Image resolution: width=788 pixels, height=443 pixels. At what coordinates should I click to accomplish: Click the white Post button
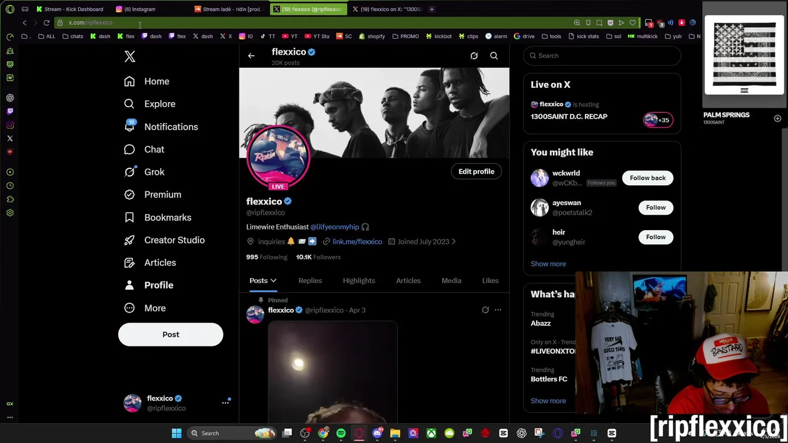(x=171, y=335)
